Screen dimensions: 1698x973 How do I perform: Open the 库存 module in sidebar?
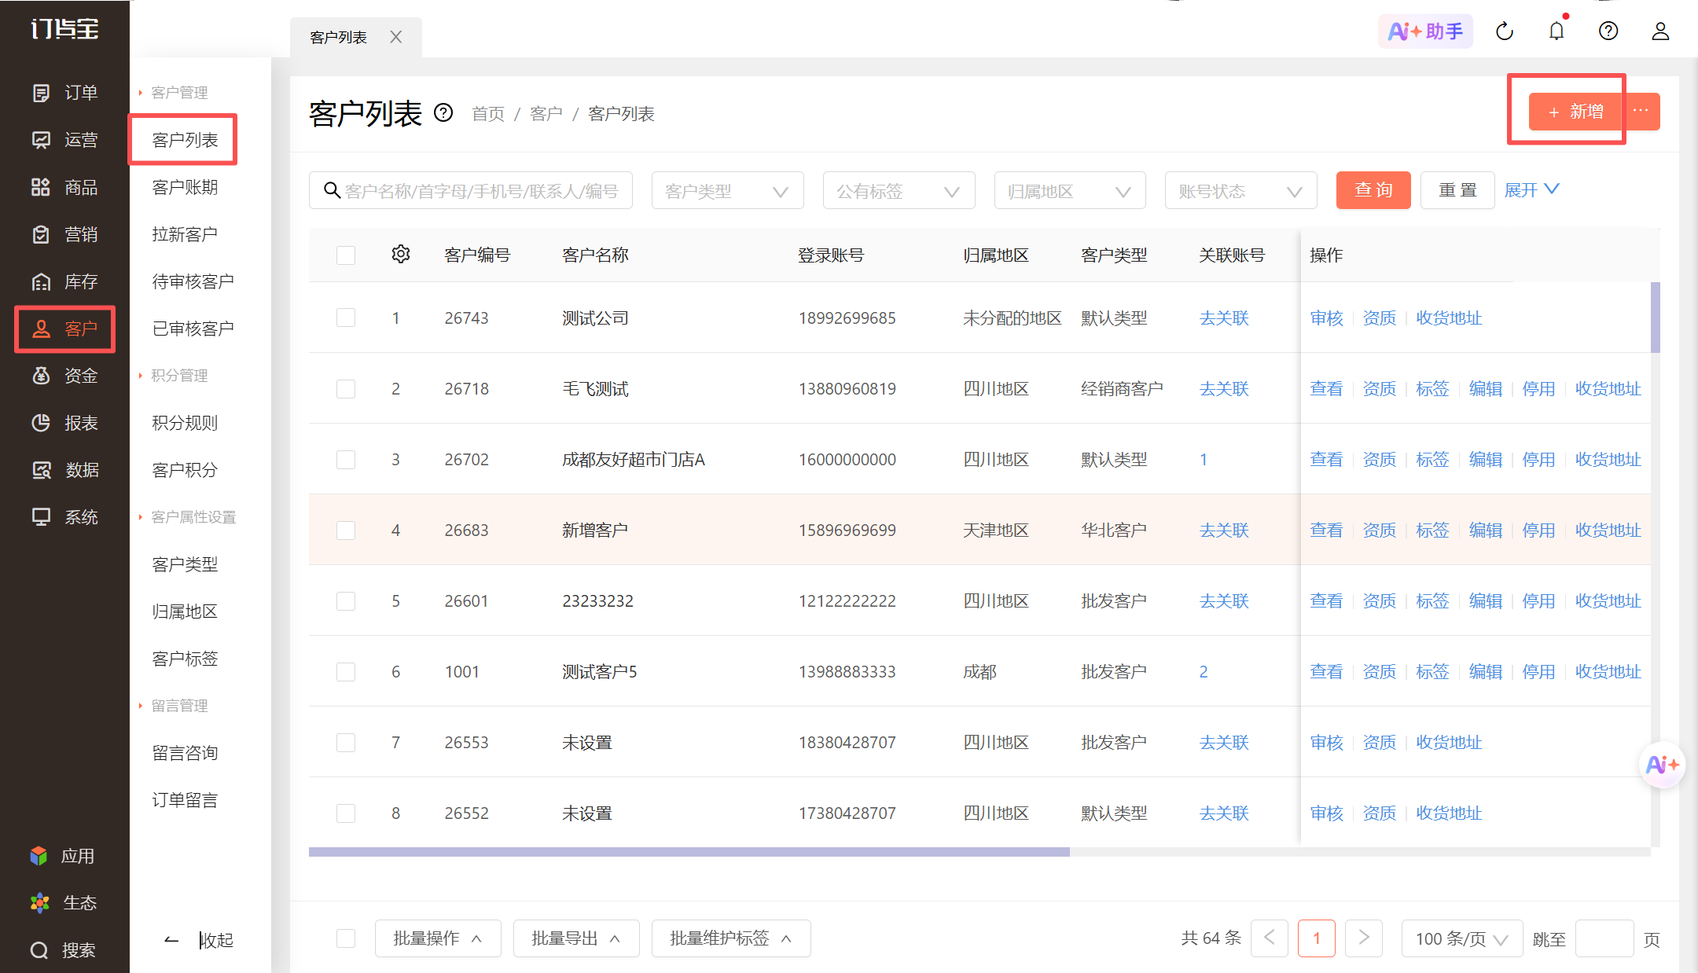click(x=64, y=281)
